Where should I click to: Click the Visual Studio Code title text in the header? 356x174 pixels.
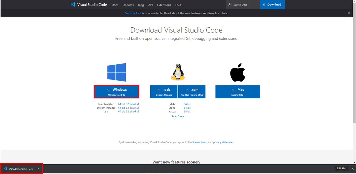[92, 5]
